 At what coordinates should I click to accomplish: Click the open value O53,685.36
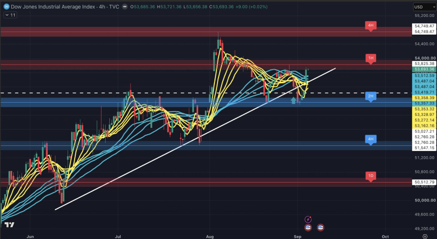[143, 7]
